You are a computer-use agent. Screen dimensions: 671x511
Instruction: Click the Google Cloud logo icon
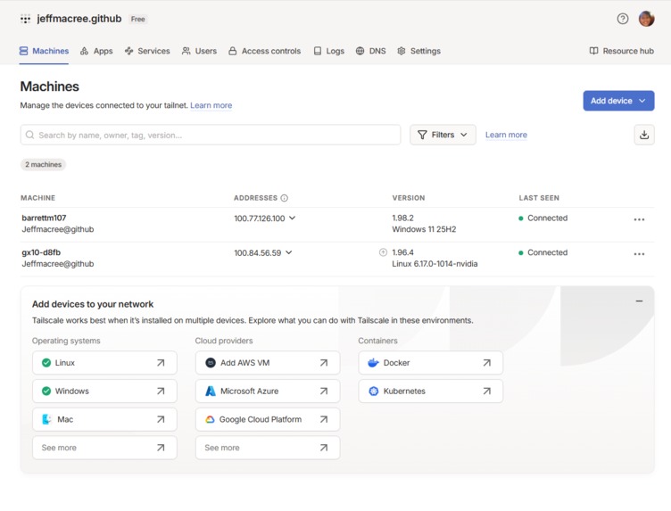(210, 419)
